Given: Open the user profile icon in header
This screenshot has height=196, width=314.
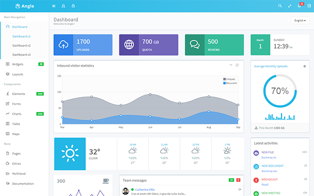Looking at the screenshot, I should pyautogui.click(x=63, y=6).
